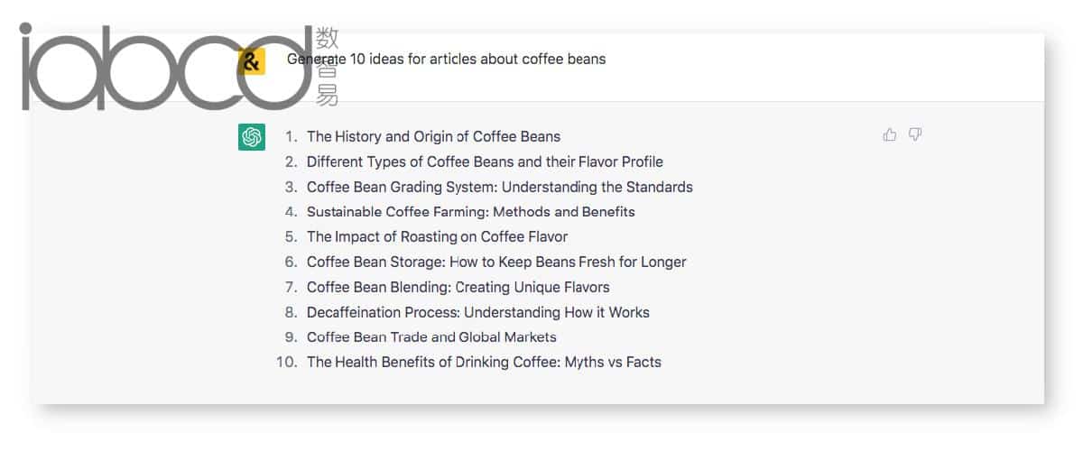Select "Sustainable Coffee Farming" list item
This screenshot has height=451, width=1083.
(x=471, y=212)
